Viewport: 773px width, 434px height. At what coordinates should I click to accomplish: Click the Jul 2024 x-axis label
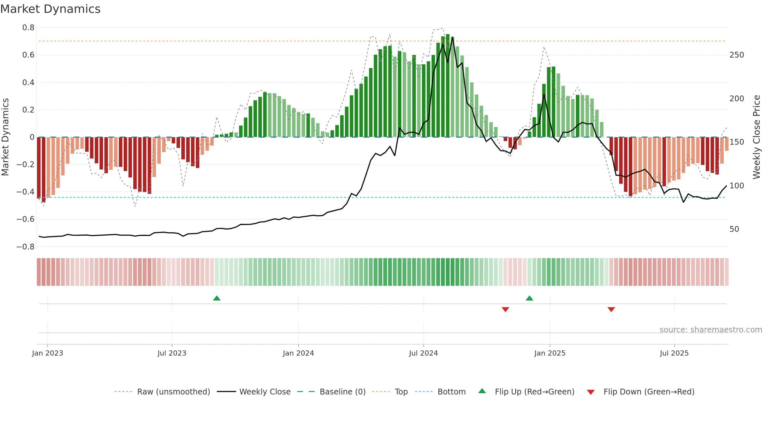(424, 353)
